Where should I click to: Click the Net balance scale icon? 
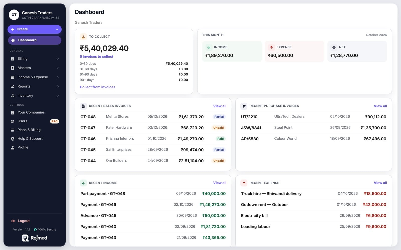point(334,47)
